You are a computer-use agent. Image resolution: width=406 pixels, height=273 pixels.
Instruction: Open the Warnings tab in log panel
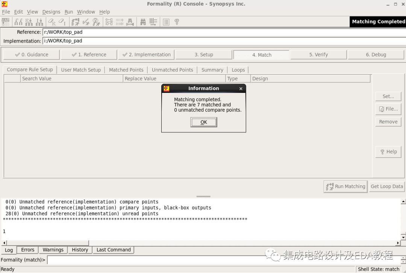click(x=53, y=250)
